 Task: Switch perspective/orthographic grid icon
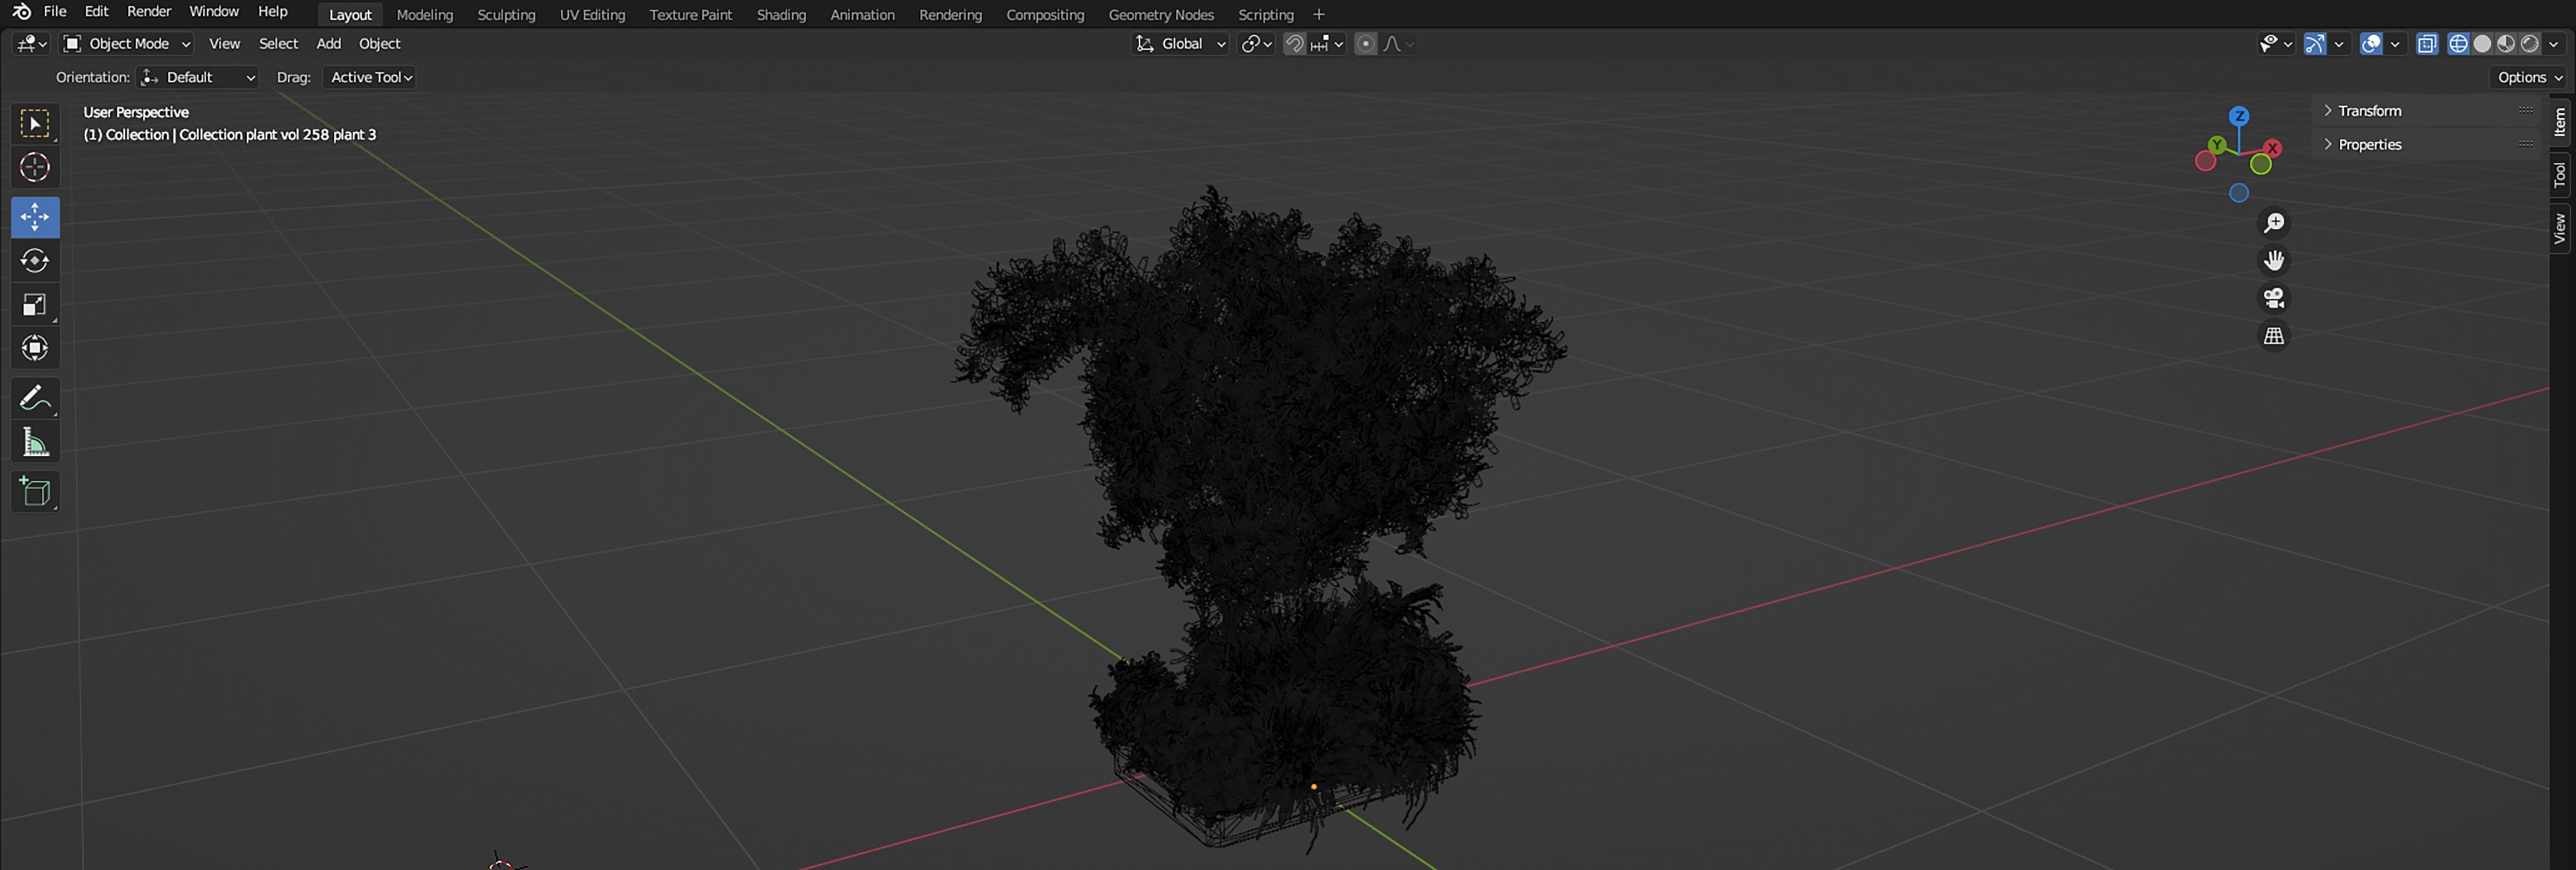click(2274, 337)
